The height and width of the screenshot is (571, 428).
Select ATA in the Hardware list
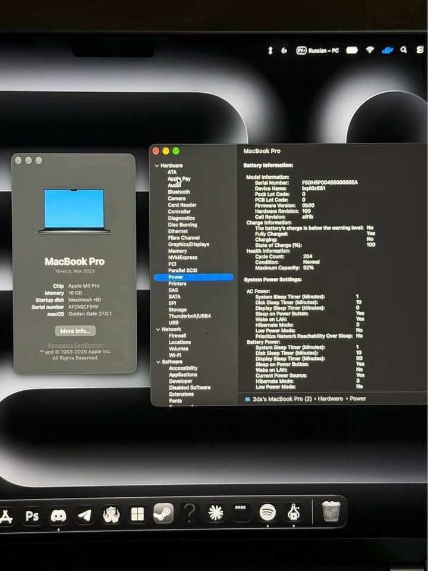(x=172, y=172)
